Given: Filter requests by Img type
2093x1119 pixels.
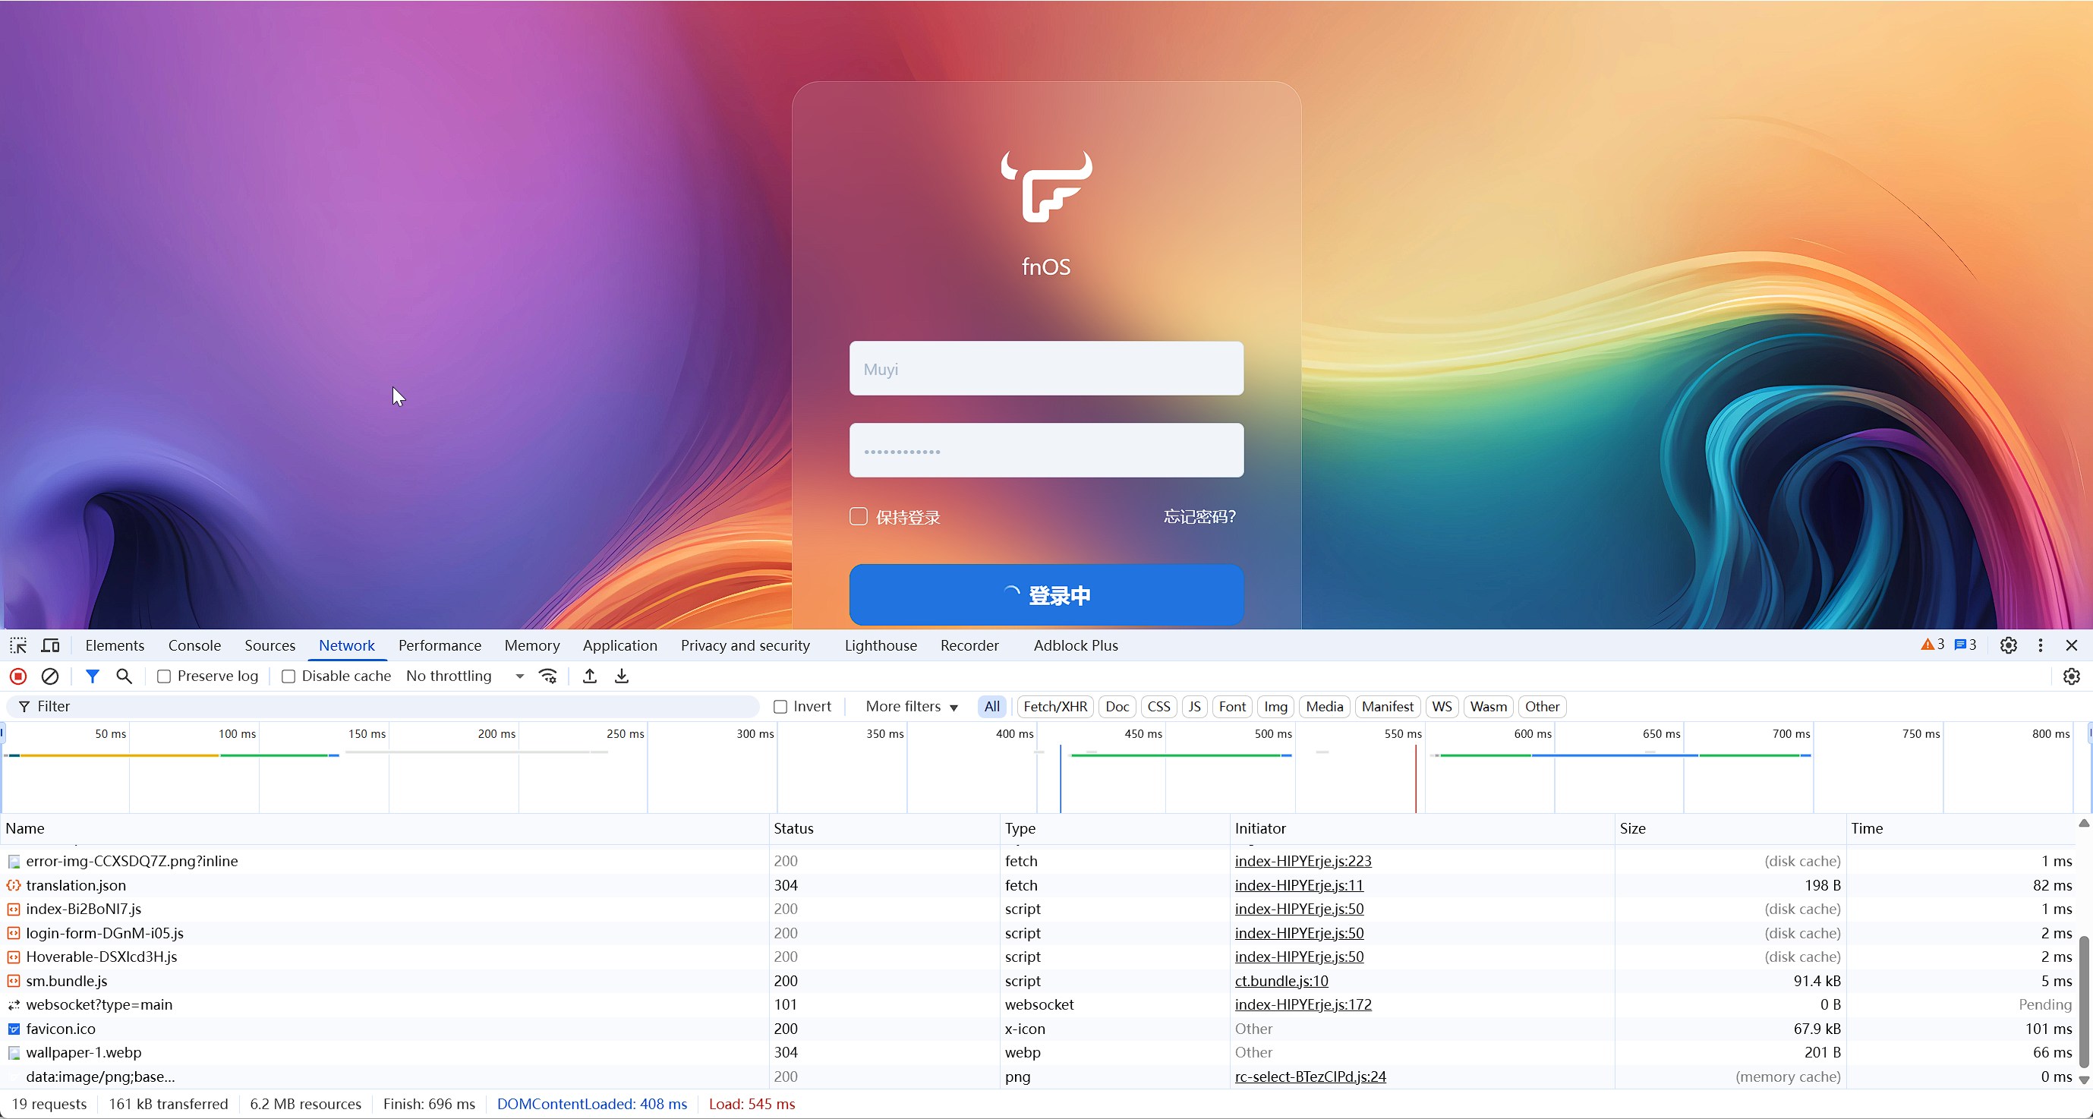Looking at the screenshot, I should pyautogui.click(x=1275, y=707).
